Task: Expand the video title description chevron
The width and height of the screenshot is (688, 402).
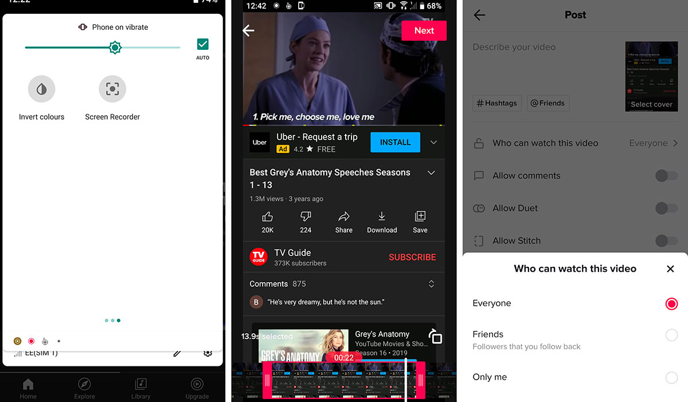Action: click(x=432, y=173)
